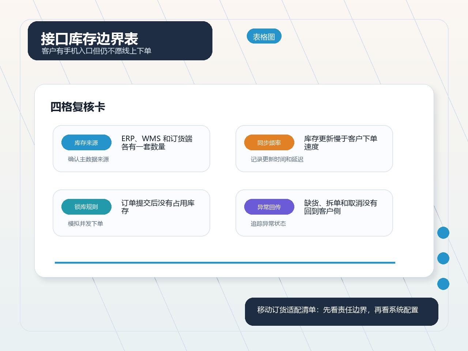
Task: Select the 锁库规则 teal label
Action: point(86,207)
